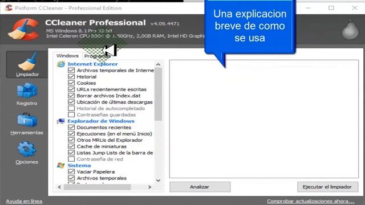Toggle Ubicación de últimas descargas checkbox

pos(71,102)
